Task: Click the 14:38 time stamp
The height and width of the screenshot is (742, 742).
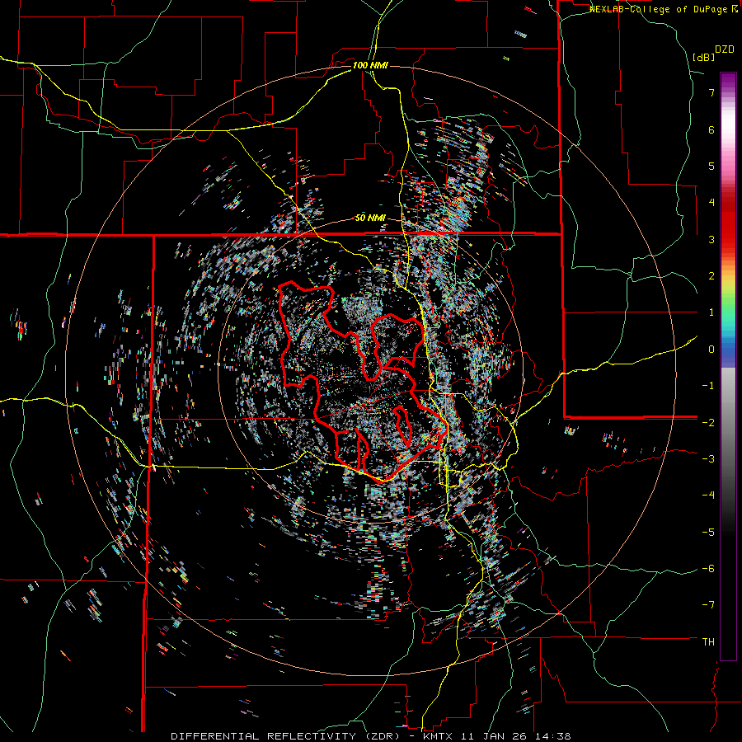Action: click(554, 736)
